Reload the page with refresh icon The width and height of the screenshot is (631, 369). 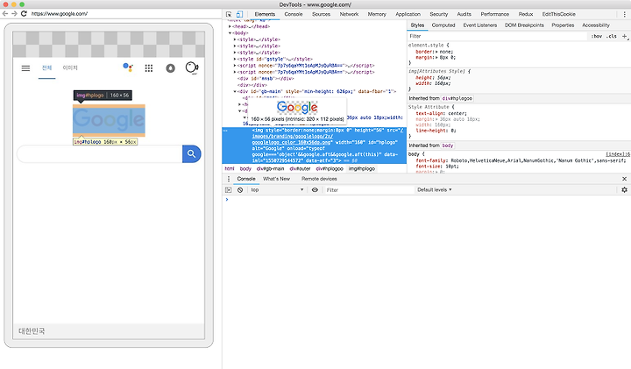[24, 14]
